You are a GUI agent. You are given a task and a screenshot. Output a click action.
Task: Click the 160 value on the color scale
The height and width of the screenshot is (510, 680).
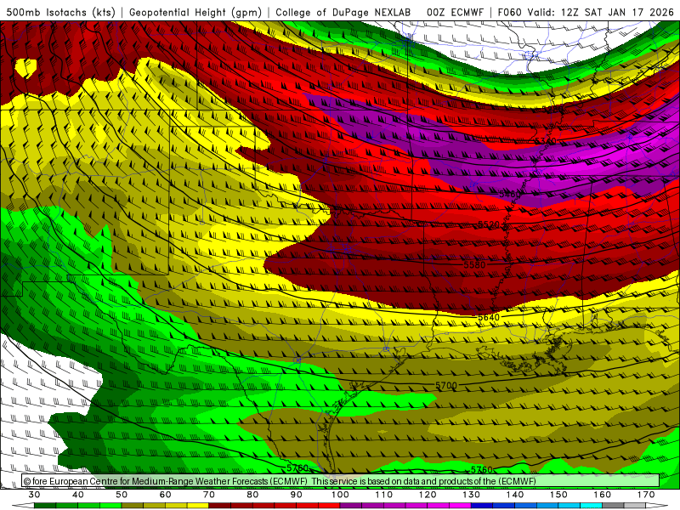(603, 495)
